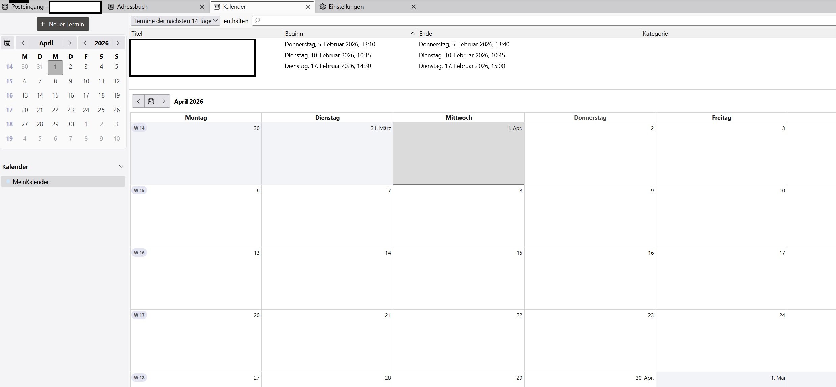Show next month in main calendar

coord(164,101)
